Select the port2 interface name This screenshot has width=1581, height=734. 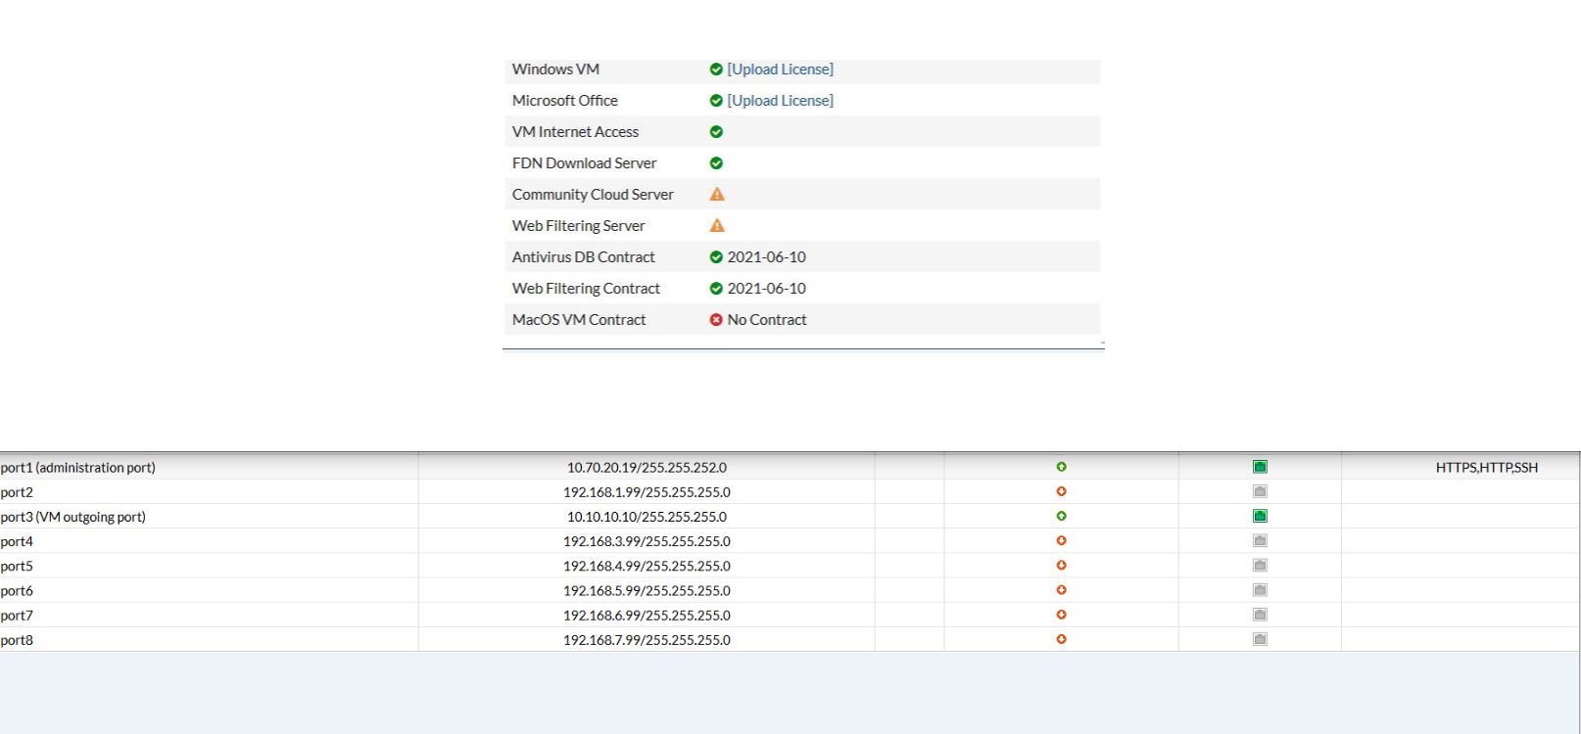(x=17, y=492)
